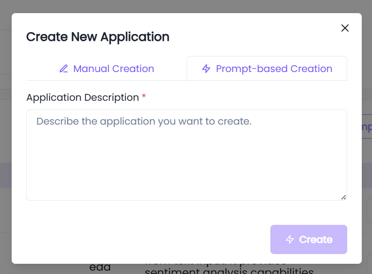Switch to the Manual Creation tab

click(106, 69)
